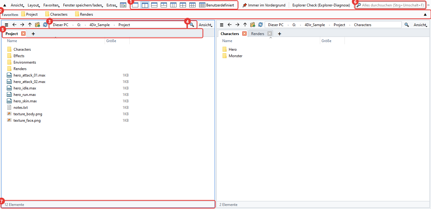Click the right pane search magnifier
Image resolution: width=431 pixels, height=209 pixels.
coord(407,25)
